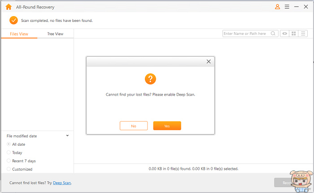Click the orange question mark icon

click(150, 79)
